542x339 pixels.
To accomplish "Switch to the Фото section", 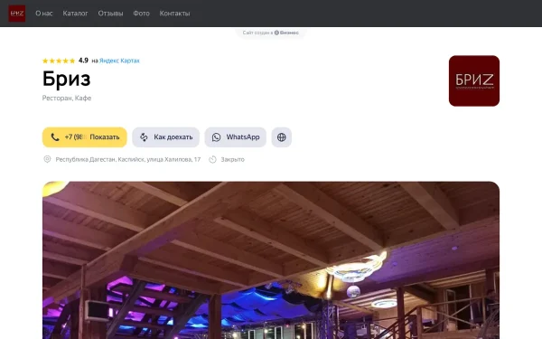I will [x=142, y=14].
